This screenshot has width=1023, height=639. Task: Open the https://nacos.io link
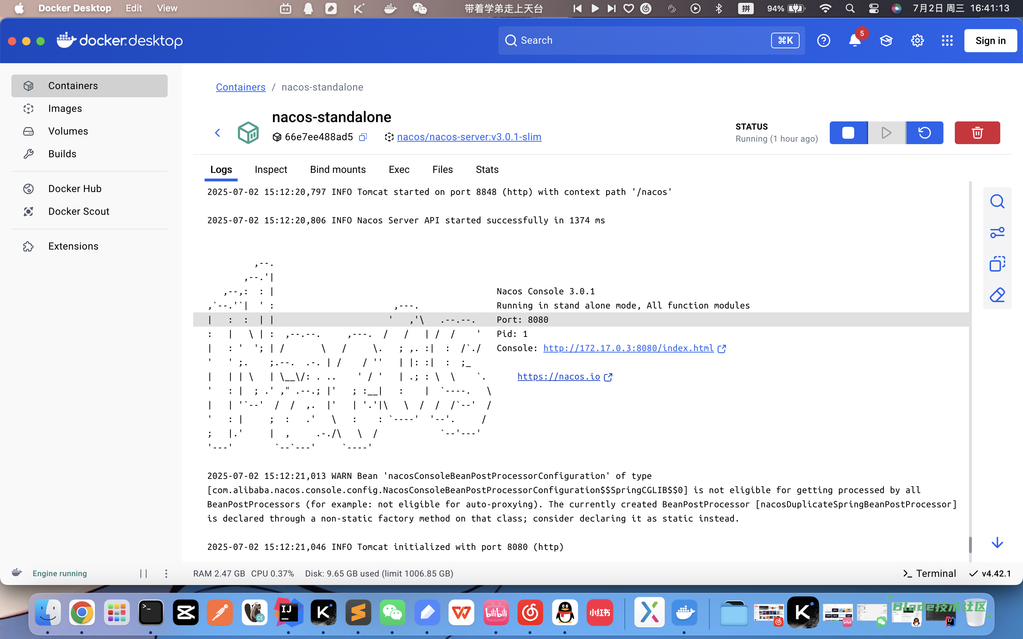[558, 377]
